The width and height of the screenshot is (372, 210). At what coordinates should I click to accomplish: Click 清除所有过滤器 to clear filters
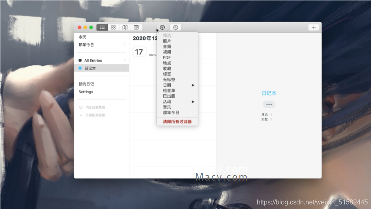177,121
